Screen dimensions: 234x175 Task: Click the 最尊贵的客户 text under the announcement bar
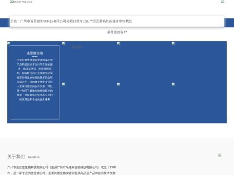117,32
